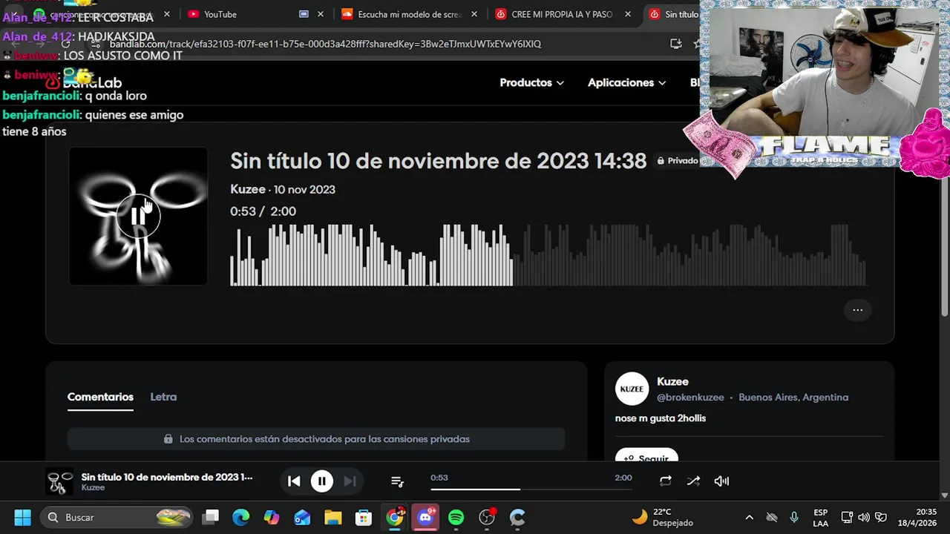Open the volume control icon
Screen dimensions: 950x534
point(721,481)
